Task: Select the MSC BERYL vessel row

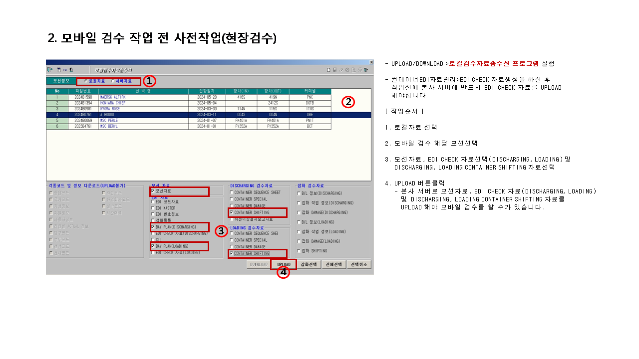Action: point(189,127)
